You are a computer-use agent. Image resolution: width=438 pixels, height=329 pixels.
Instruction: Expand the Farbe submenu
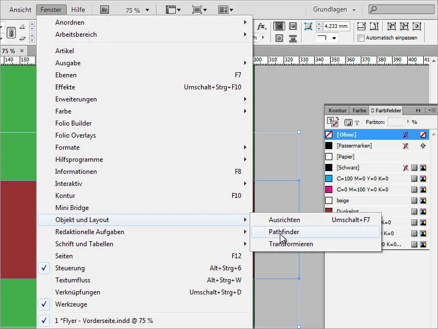(145, 111)
